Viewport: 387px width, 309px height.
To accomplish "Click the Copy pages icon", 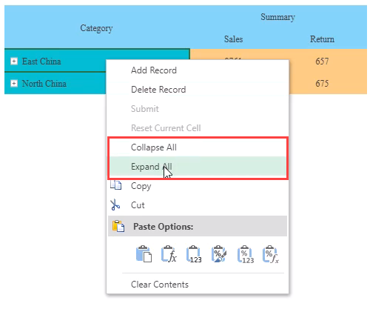I will pyautogui.click(x=115, y=185).
